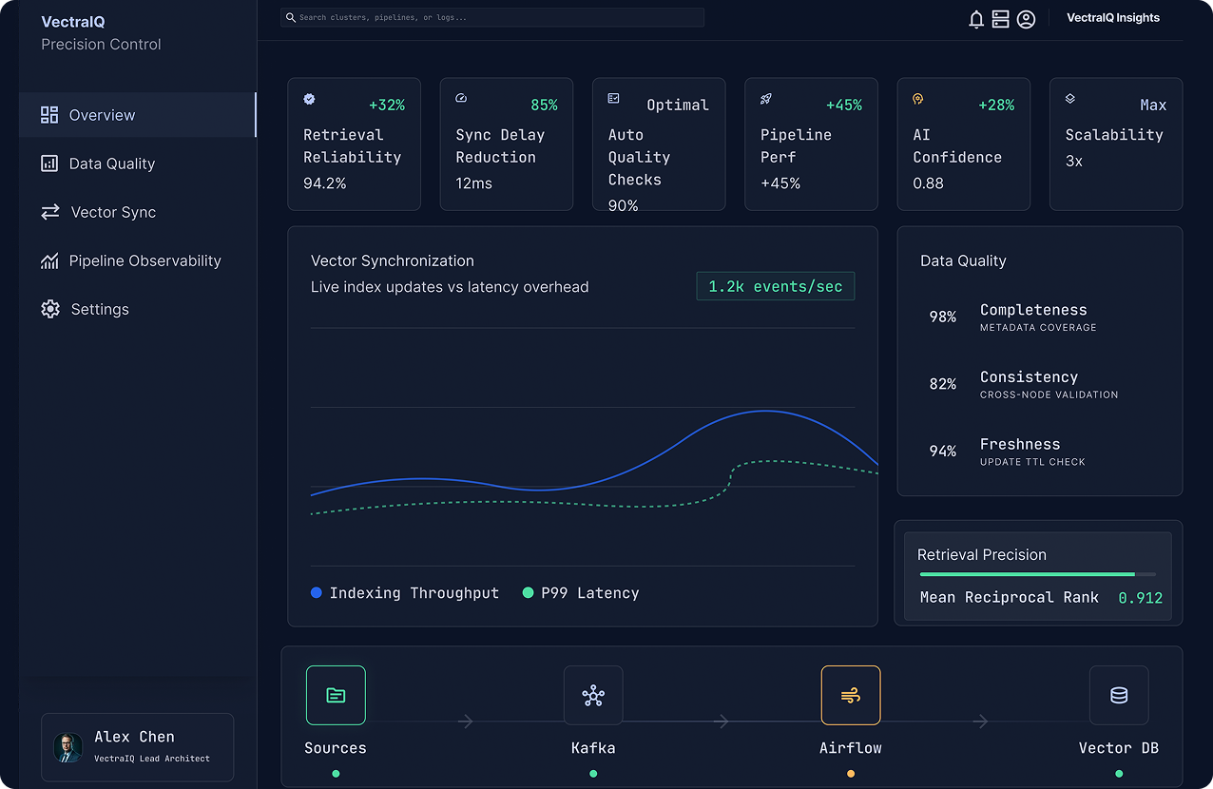
Task: Click the Vector Synchronization chart title
Action: 393,260
